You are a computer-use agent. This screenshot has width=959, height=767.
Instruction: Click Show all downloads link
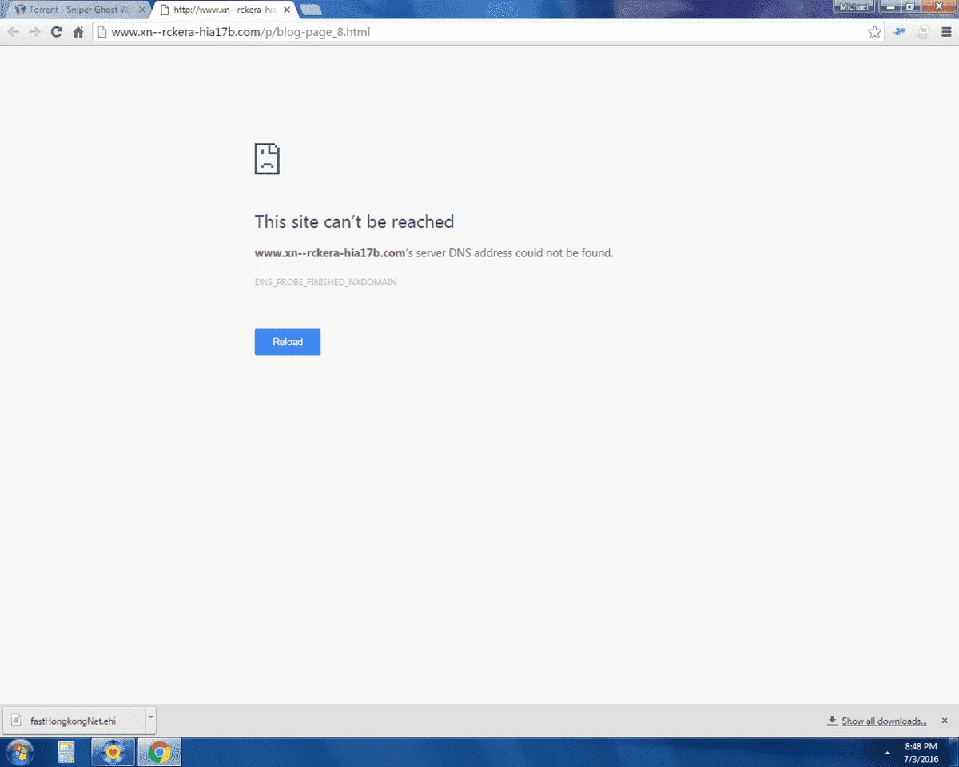884,721
